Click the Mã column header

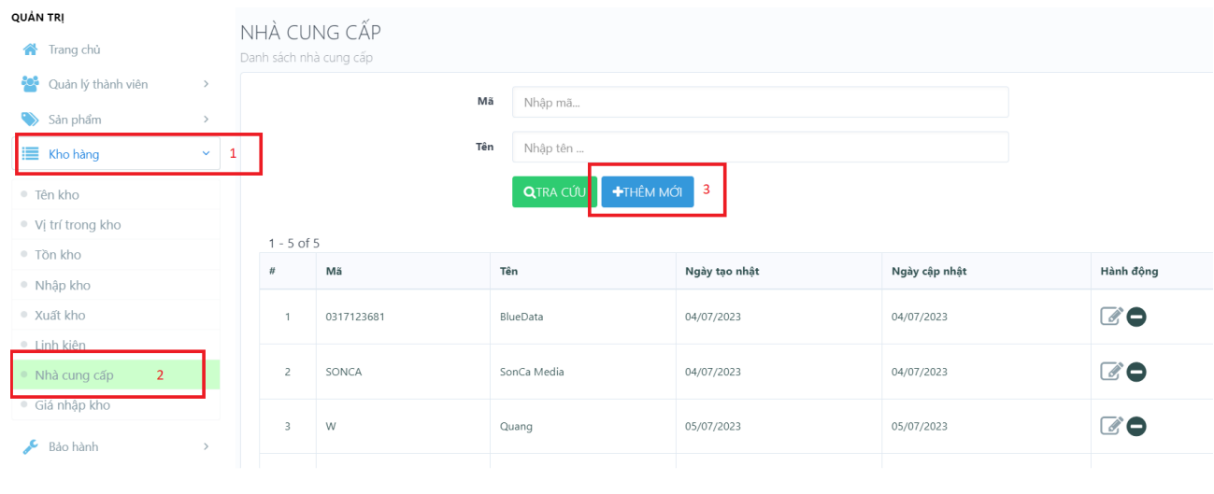[334, 271]
